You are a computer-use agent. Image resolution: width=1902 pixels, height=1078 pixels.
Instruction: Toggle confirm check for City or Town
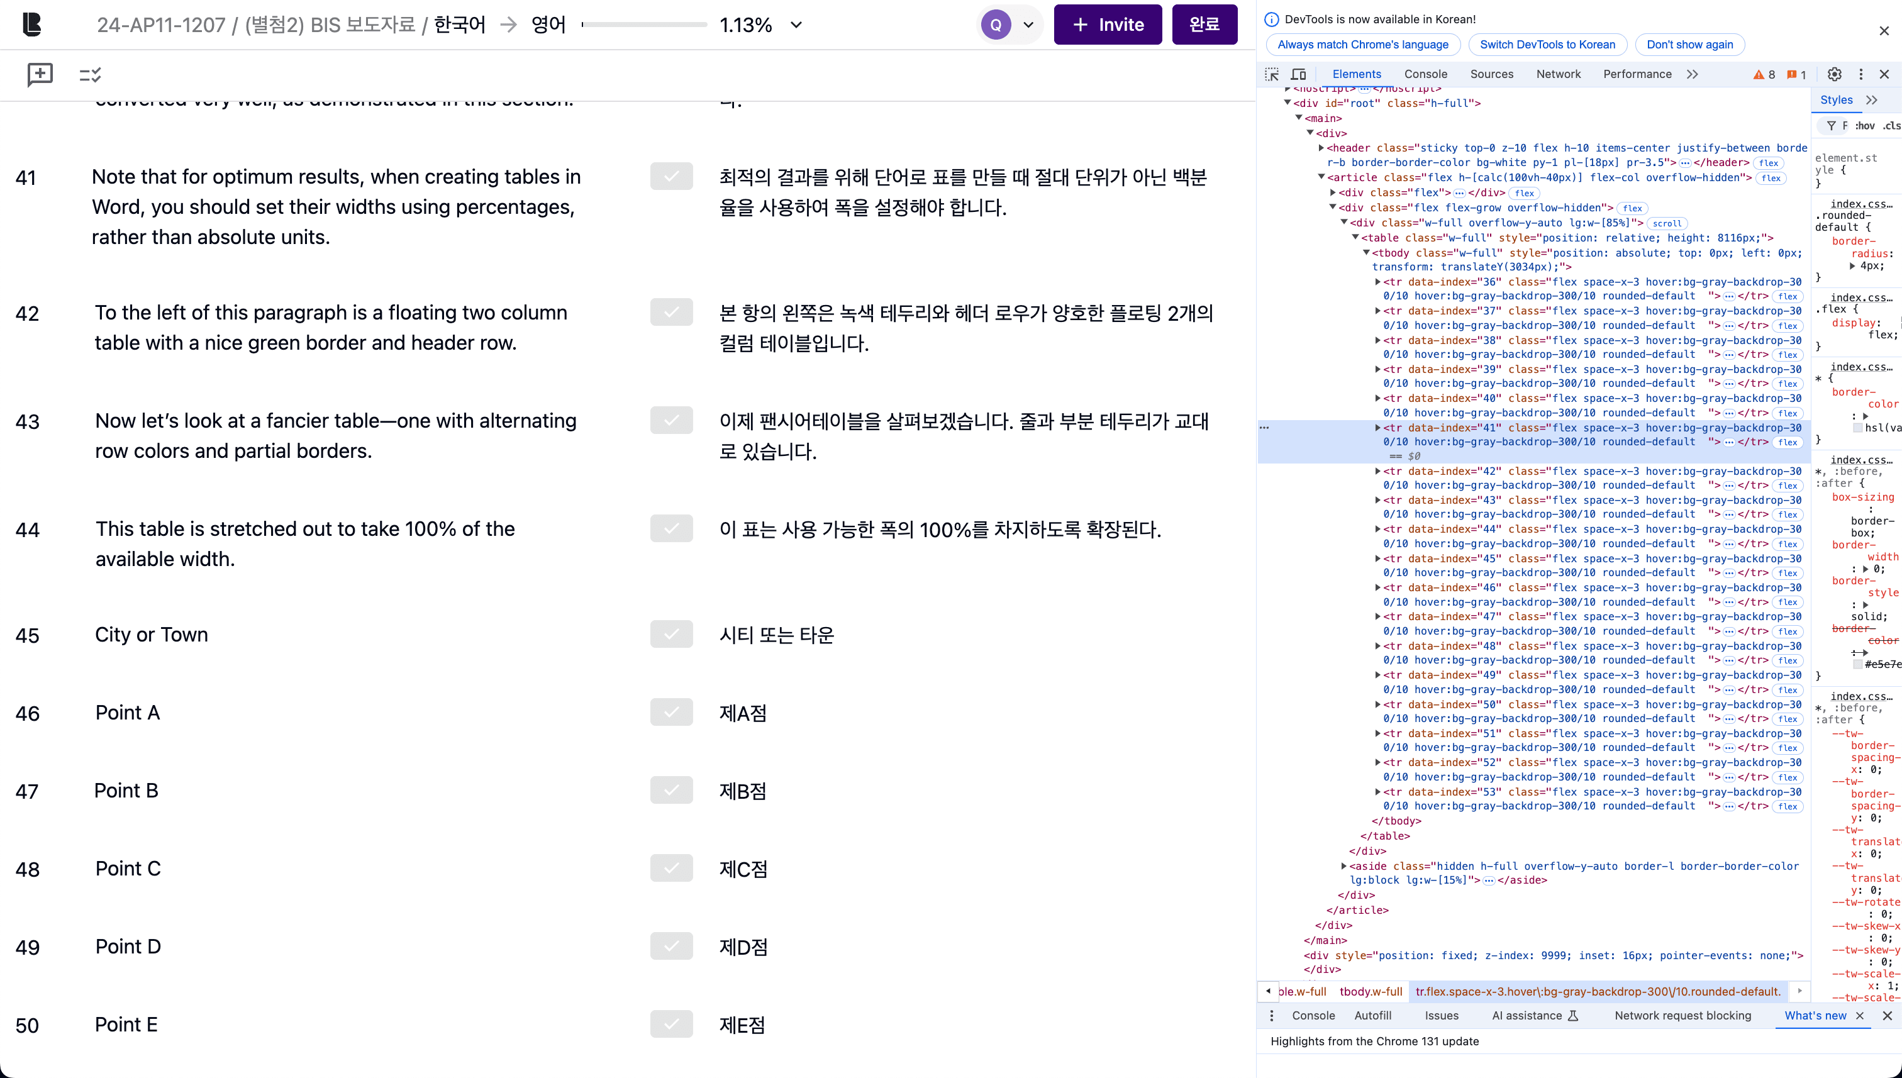click(x=672, y=635)
